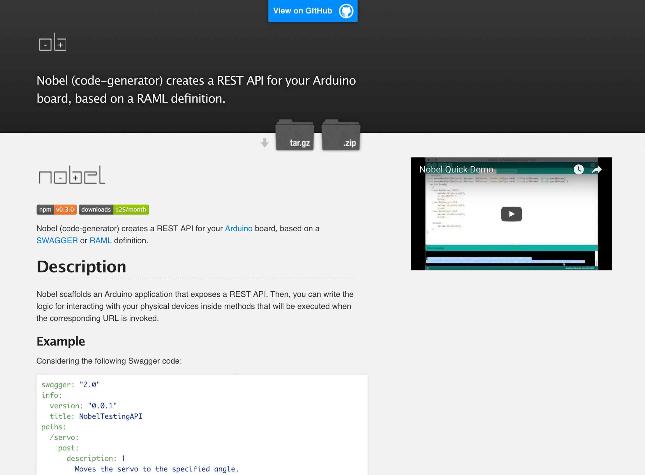645x475 pixels.
Task: Open the npm v0.3.0 badge
Action: pyautogui.click(x=57, y=210)
